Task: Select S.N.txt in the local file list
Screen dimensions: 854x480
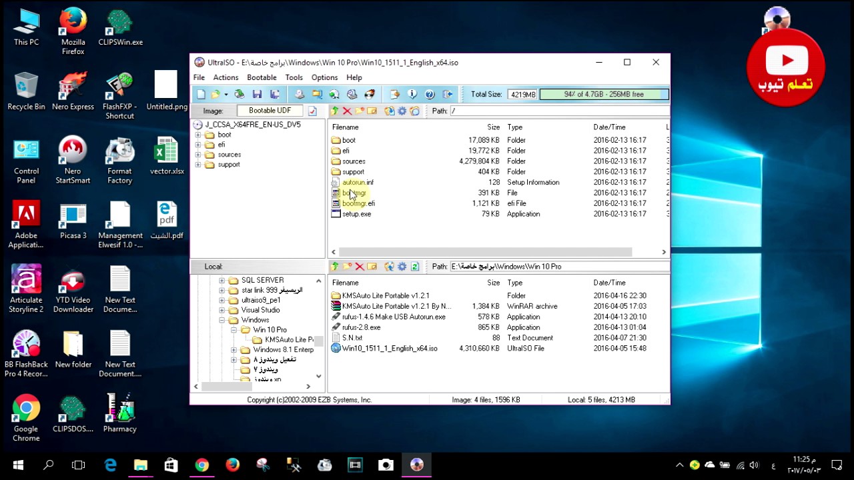Action: tap(352, 338)
